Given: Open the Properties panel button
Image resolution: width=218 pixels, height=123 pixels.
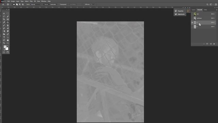Looking at the screenshot, I should coord(180,11).
